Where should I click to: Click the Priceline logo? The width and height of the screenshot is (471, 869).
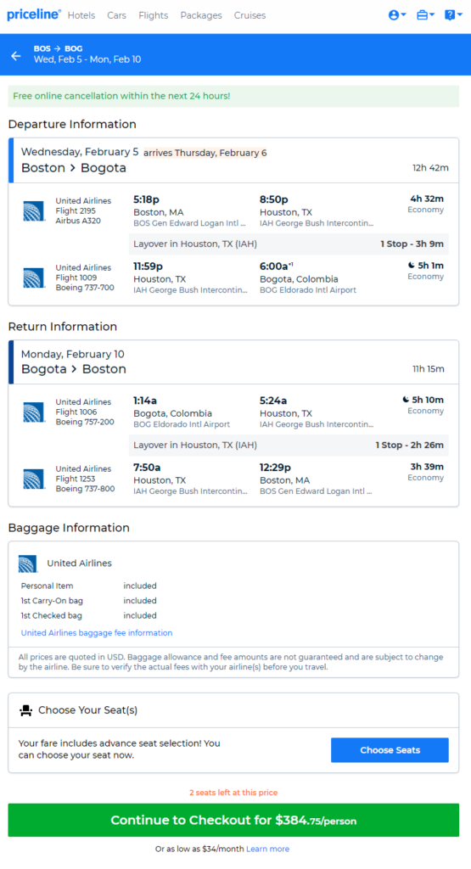(34, 14)
